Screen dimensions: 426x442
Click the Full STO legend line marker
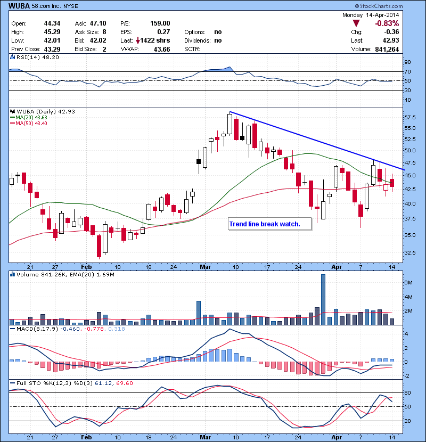12,383
